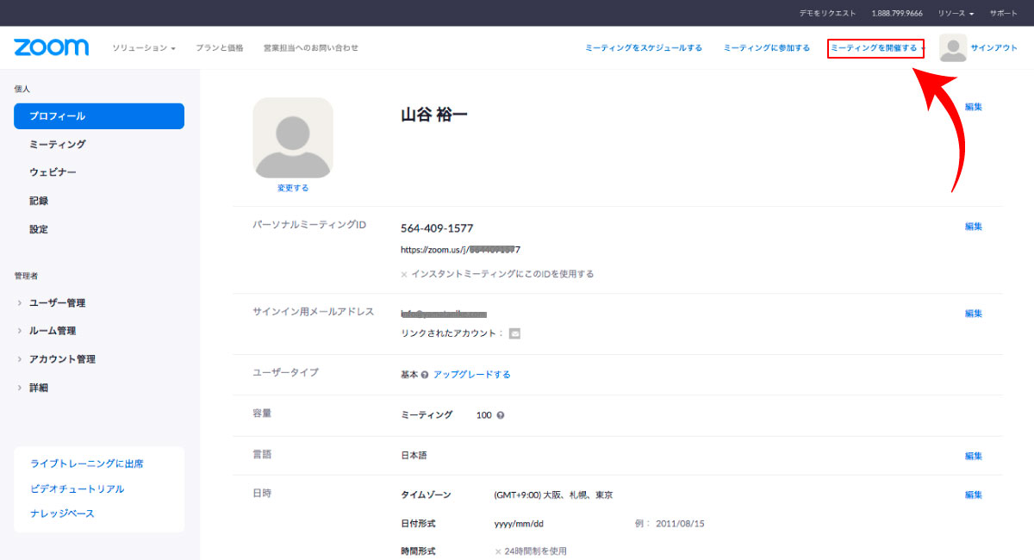The image size is (1034, 560).
Task: Click the large profile picture placeholder
Action: click(293, 138)
